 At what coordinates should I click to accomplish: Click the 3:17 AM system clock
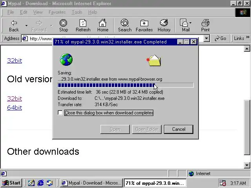[238, 183]
